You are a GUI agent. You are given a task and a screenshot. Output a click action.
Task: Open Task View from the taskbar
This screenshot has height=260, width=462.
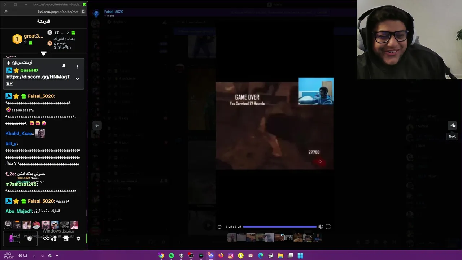[291, 256]
